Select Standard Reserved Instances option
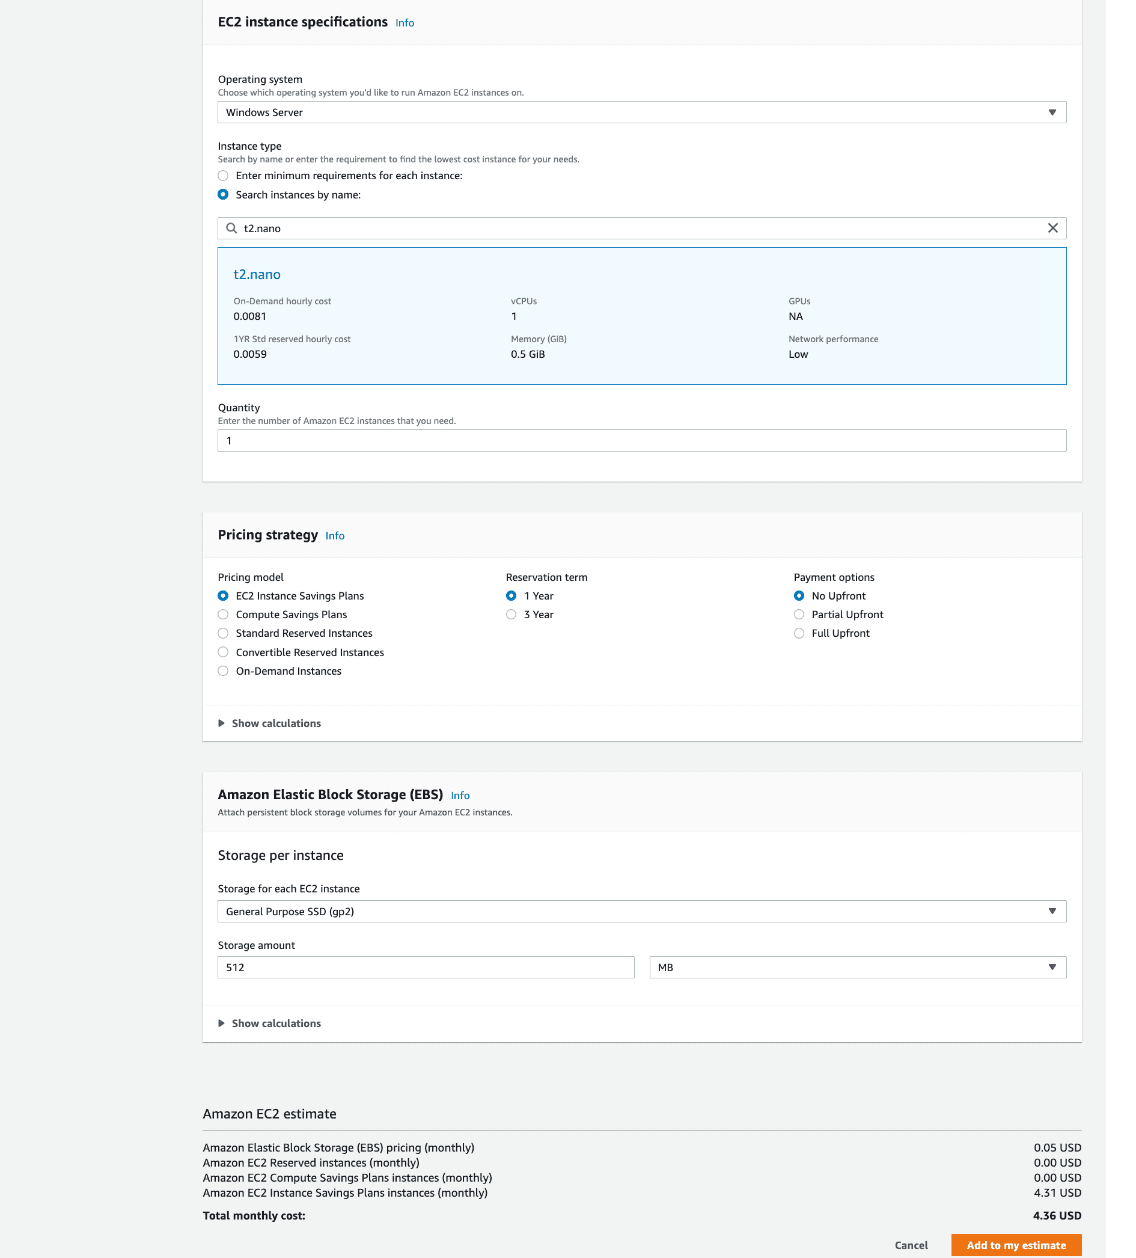The width and height of the screenshot is (1136, 1258). [x=223, y=633]
